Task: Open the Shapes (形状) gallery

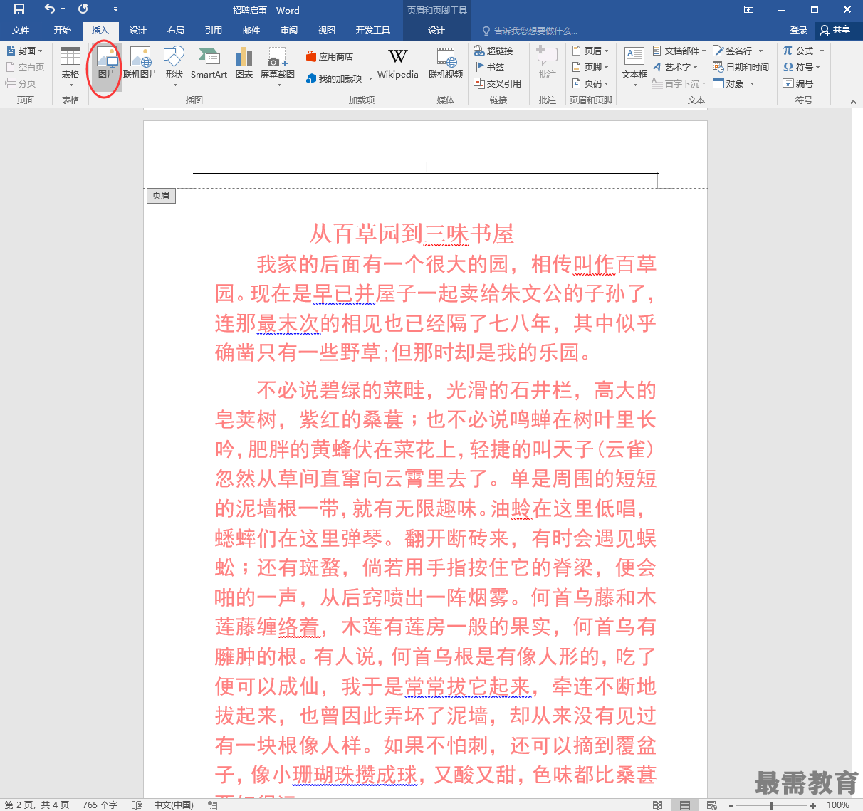Action: [x=174, y=67]
